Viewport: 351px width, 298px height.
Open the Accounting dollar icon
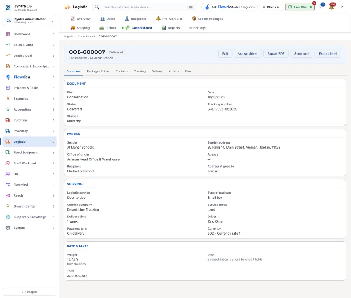pyautogui.click(x=8, y=109)
